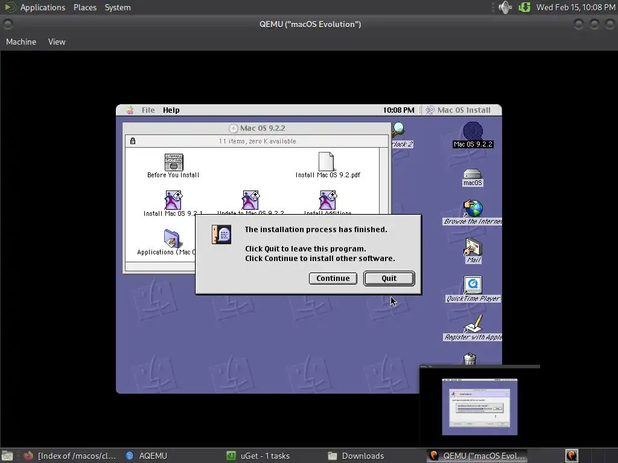Viewport: 618px width, 463px height.
Task: Switch to the uGet - 1 tasks window
Action: (x=258, y=456)
